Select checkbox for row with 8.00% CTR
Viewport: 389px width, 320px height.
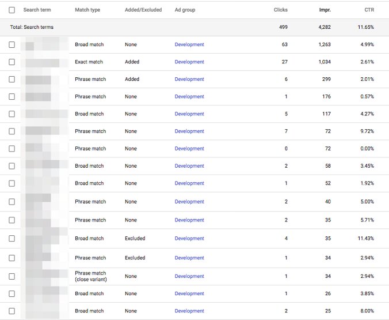(12, 311)
